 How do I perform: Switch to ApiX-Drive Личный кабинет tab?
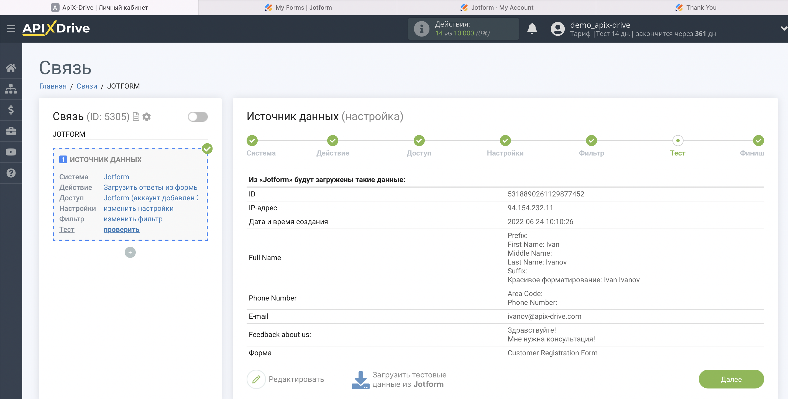click(99, 7)
